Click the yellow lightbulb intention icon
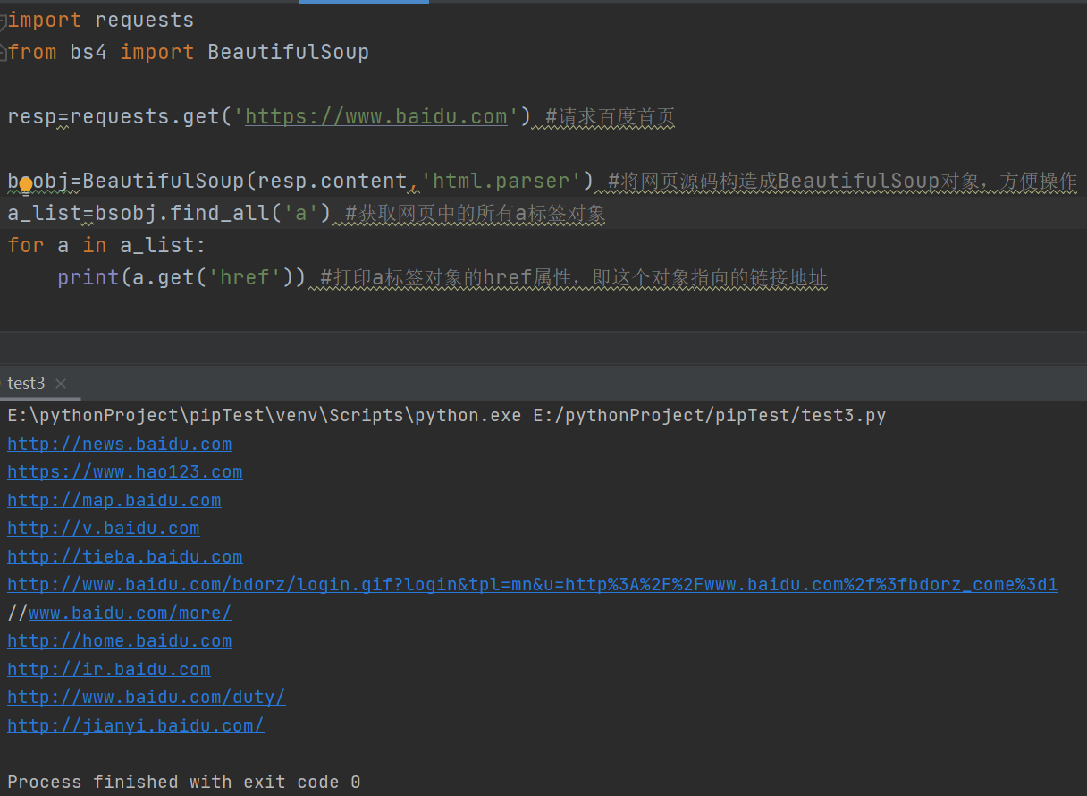This screenshot has width=1087, height=796. pyautogui.click(x=27, y=184)
